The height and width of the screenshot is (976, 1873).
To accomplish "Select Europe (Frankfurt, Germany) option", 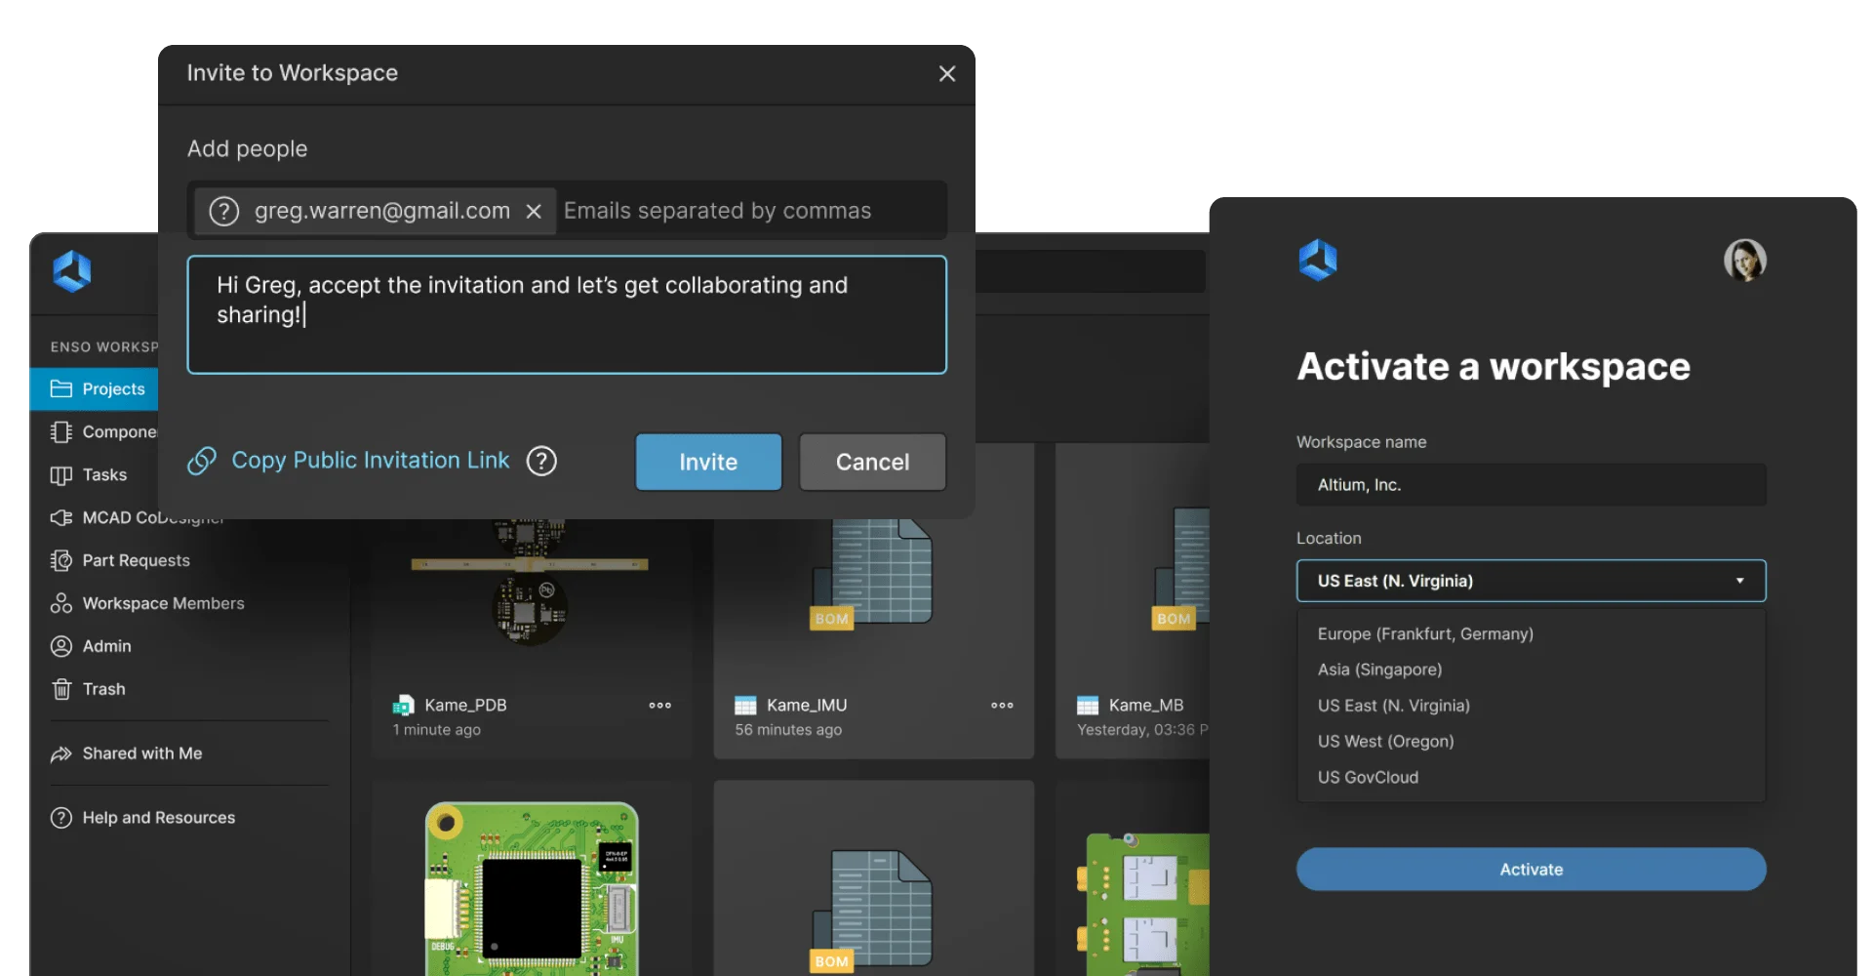I will (1425, 633).
